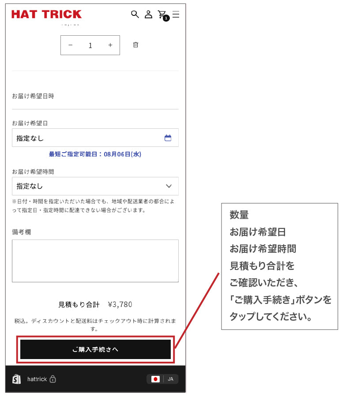Click the Shopify bag icon
353x397 pixels.
point(17,379)
